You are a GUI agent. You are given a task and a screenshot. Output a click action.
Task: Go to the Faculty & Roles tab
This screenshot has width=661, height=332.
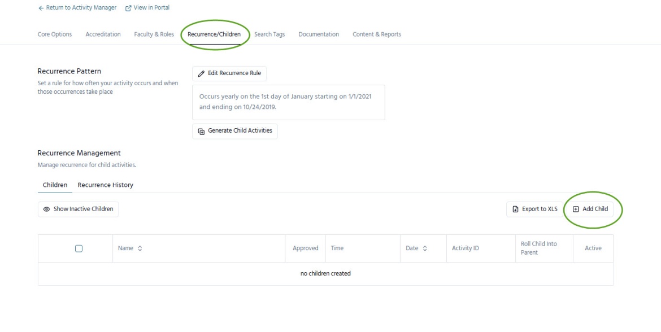[154, 34]
